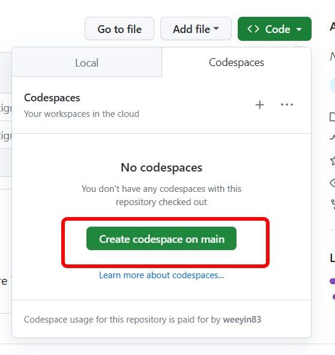Screen dimensions: 335x355
Task: Click the plus icon to create a codespace
Action: point(259,105)
